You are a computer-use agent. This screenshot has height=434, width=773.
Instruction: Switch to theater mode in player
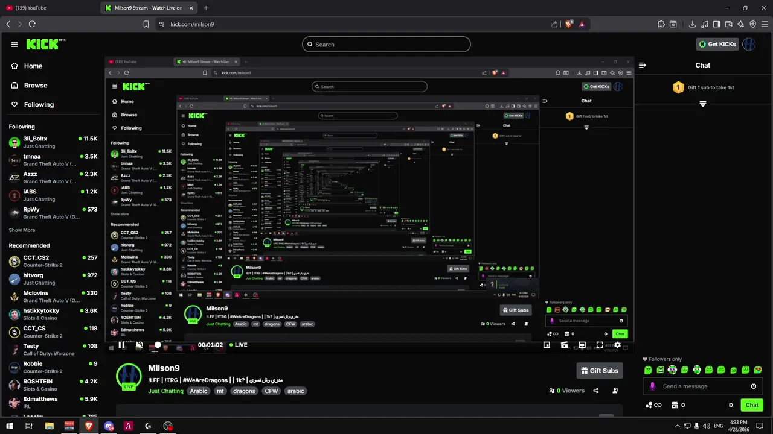coord(582,345)
